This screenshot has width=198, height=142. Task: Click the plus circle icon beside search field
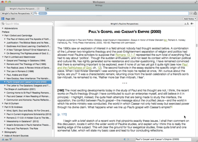coord(191,13)
